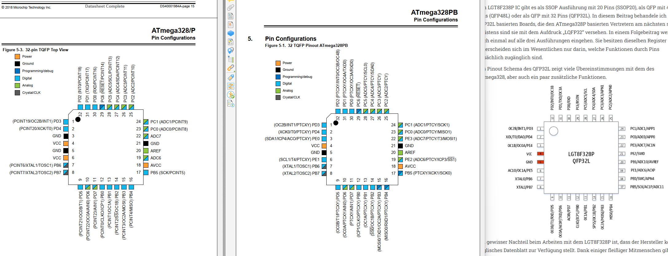The width and height of the screenshot is (668, 256).
Task: Click section number '5.' in ATmega328PB page
Action: pyautogui.click(x=250, y=39)
